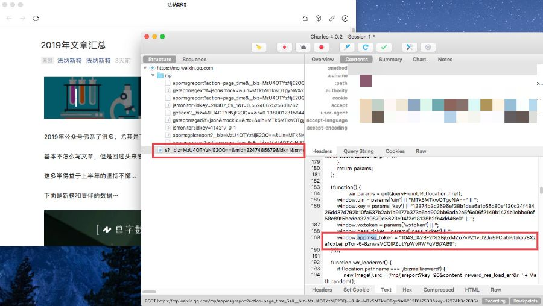Select the Hex response tab
The width and height of the screenshot is (543, 306).
[x=407, y=290]
